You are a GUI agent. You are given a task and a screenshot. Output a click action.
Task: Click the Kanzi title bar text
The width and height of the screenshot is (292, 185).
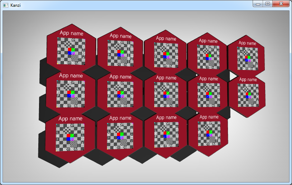pos(15,4)
